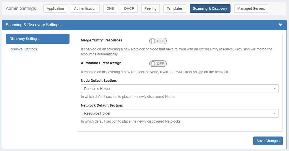Click the Save Changes button

[268, 141]
